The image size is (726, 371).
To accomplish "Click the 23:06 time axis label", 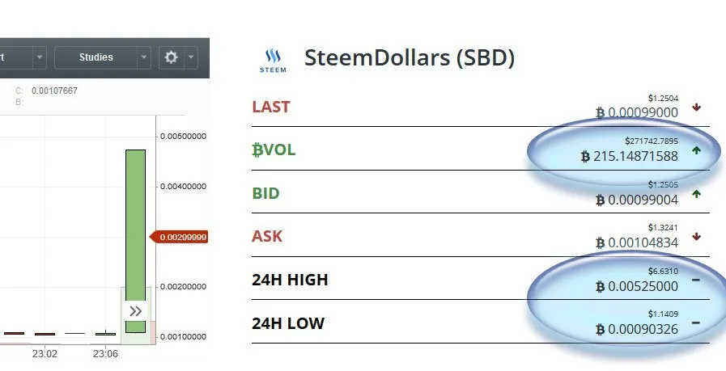I will tap(105, 354).
